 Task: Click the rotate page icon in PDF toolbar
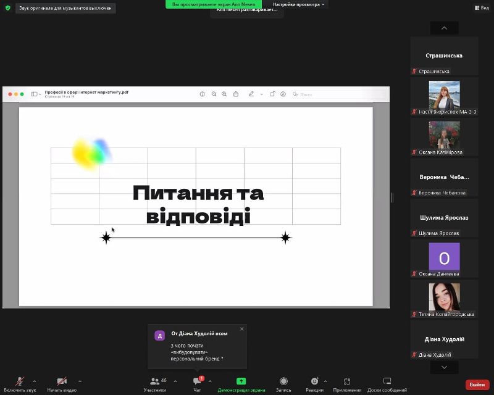coord(272,94)
